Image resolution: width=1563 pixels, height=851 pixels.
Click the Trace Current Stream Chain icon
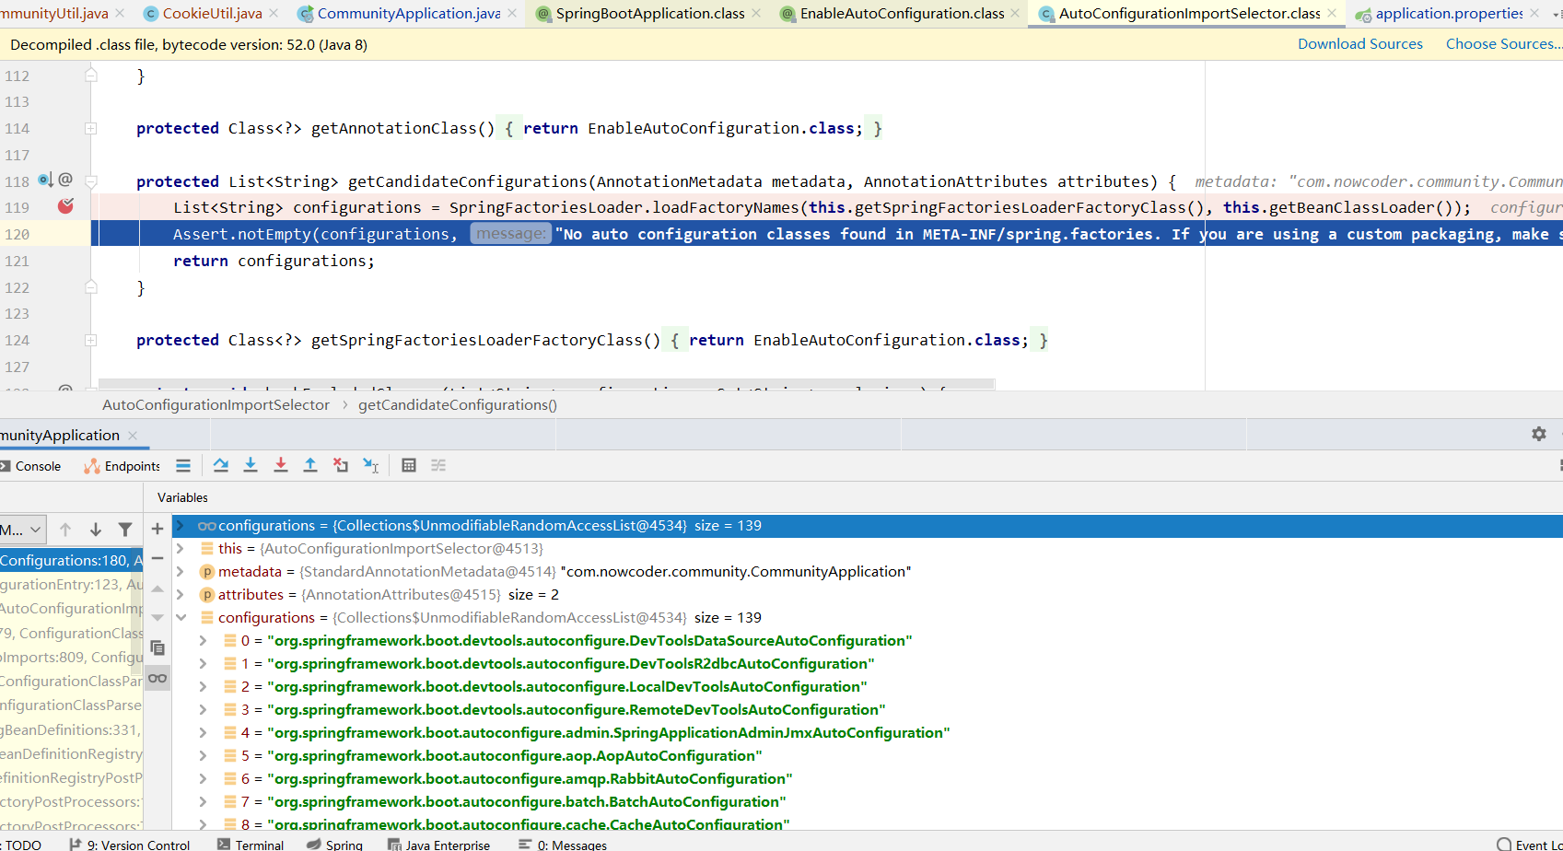438,465
